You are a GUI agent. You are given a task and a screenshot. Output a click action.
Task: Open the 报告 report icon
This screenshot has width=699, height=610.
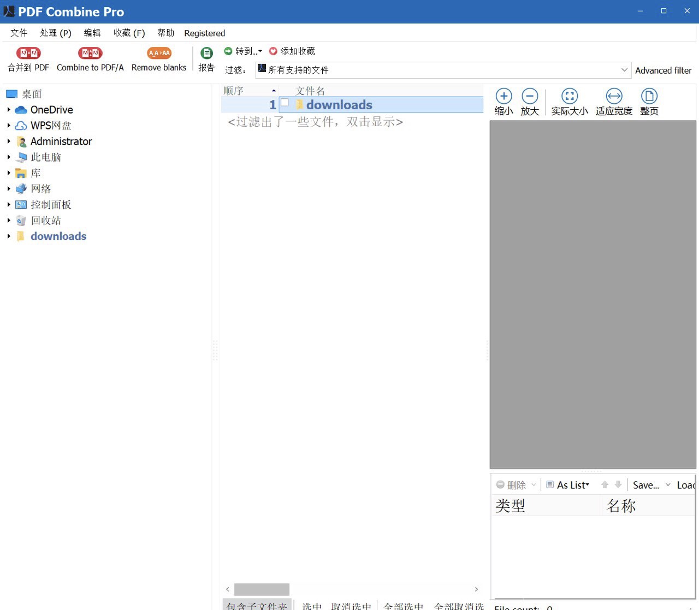click(206, 53)
